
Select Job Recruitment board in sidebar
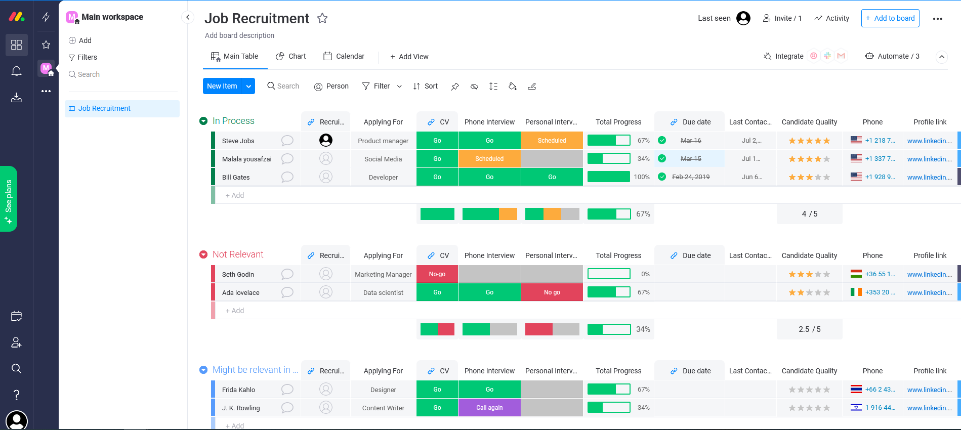coord(122,109)
